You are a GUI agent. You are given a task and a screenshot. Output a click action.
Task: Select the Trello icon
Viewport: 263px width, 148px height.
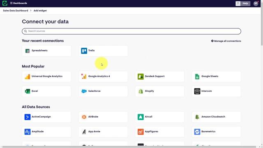tap(84, 51)
